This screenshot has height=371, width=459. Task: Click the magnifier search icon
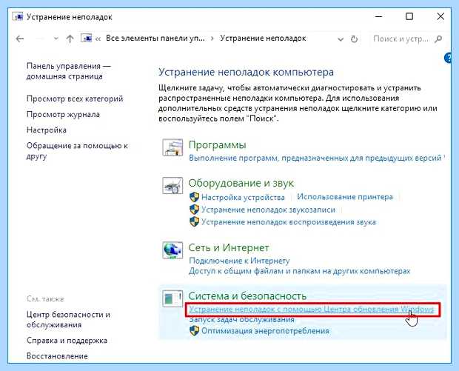438,39
